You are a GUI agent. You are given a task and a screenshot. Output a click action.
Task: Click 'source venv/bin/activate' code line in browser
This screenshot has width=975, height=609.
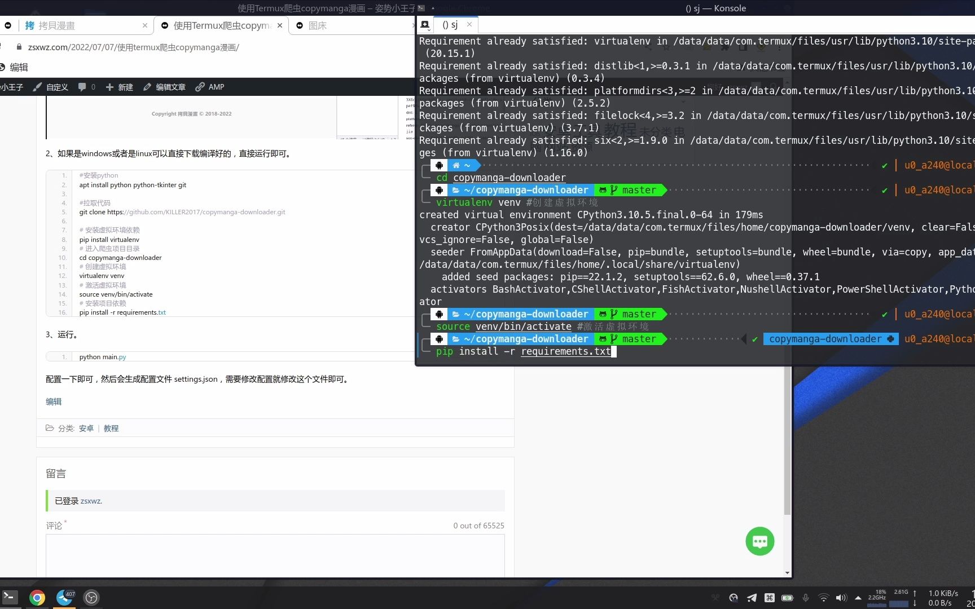pos(116,294)
